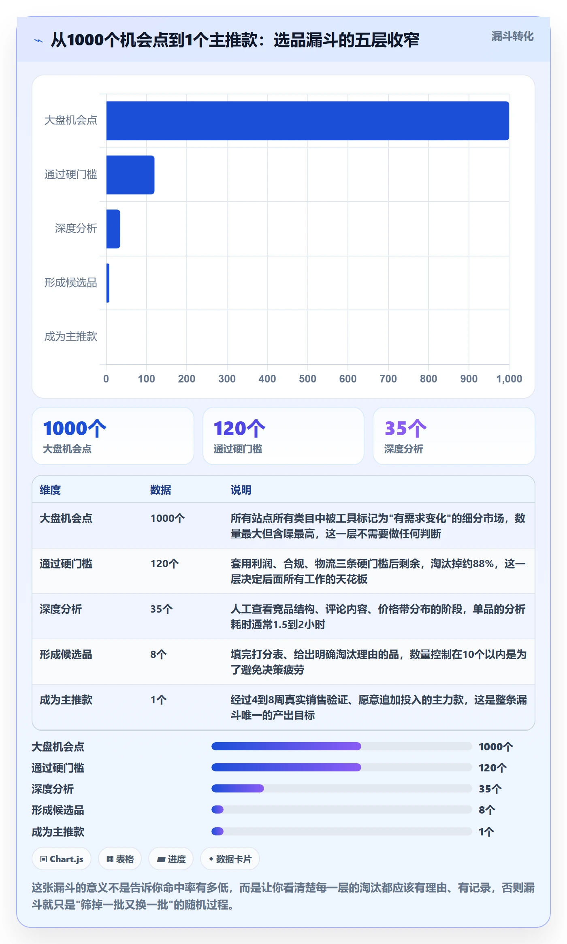Viewport: 567px width, 944px height.
Task: Click the 成为主推款 y-axis label in the chart
Action: point(71,336)
